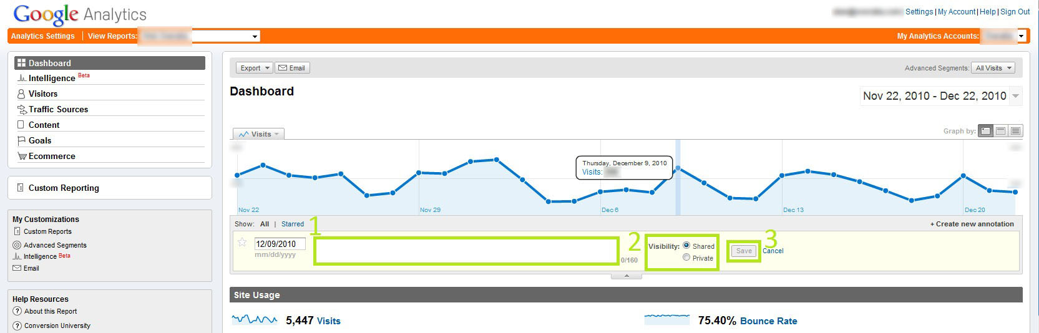Open the All Visits segment dropdown
This screenshot has width=1039, height=333.
click(x=993, y=68)
